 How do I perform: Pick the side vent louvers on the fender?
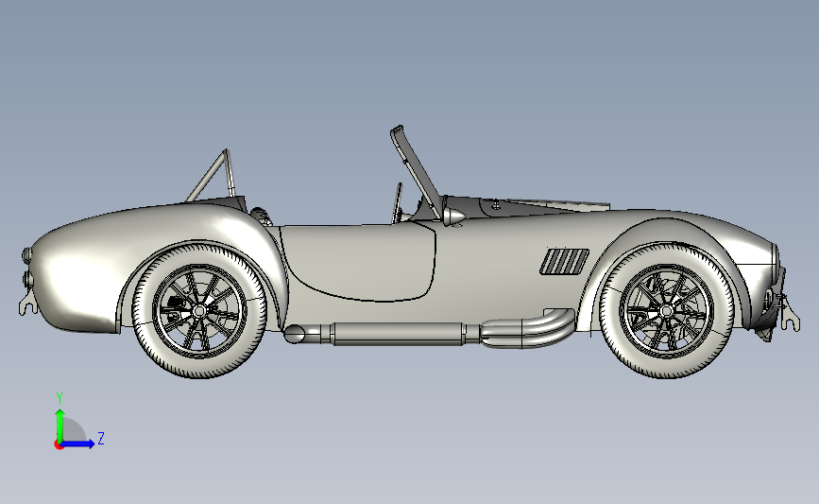[564, 261]
